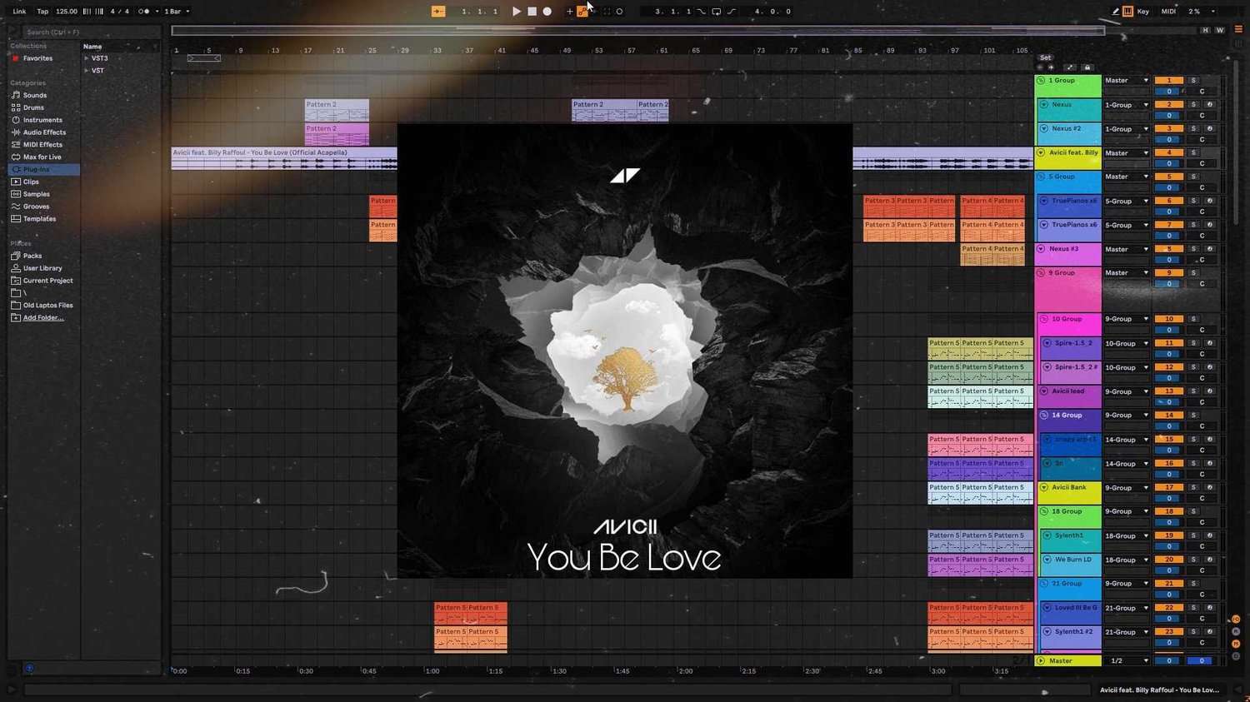The image size is (1250, 702).
Task: Toggle the Punch-Out switch
Action: click(731, 12)
